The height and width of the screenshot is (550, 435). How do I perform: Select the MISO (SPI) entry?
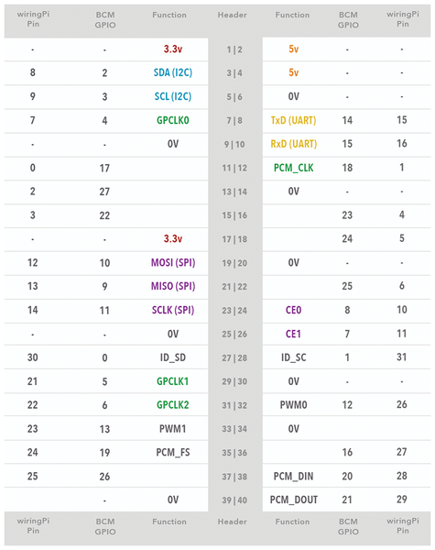173,286
